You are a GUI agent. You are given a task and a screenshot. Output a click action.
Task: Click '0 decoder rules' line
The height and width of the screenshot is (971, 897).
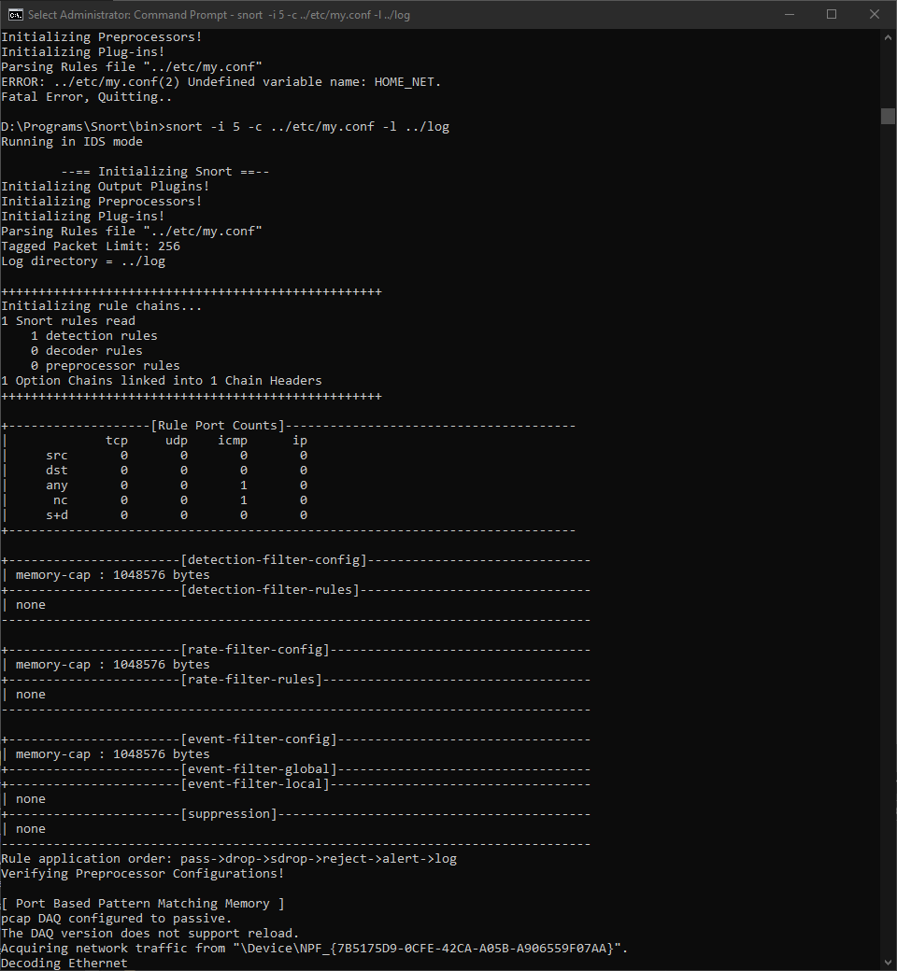pyautogui.click(x=87, y=350)
